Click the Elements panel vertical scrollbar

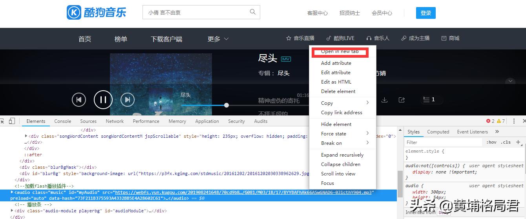(x=400, y=184)
